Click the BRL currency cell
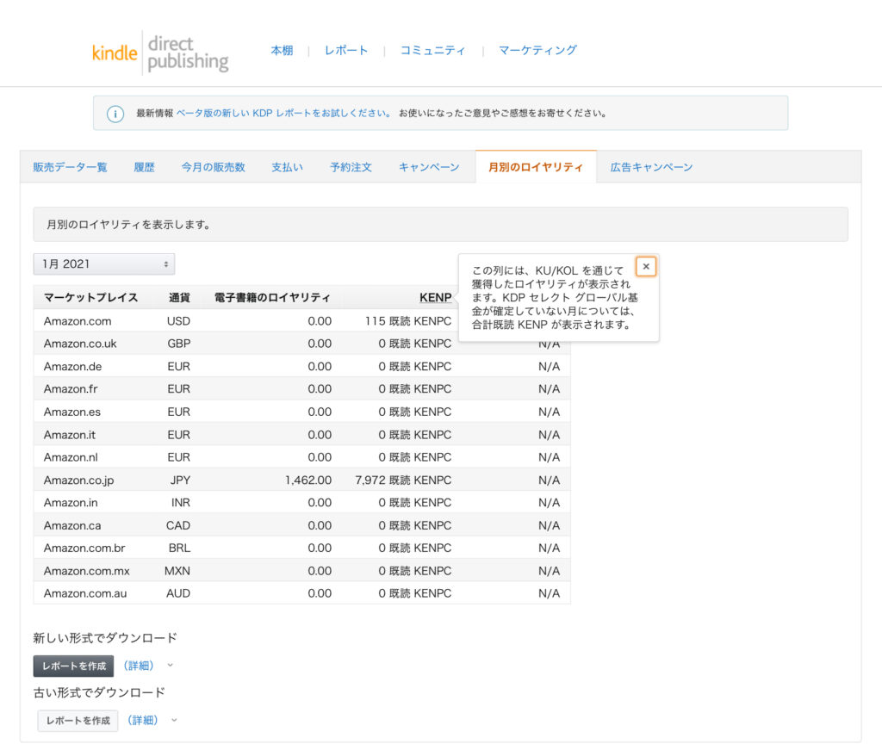The width and height of the screenshot is (882, 750). 179,549
